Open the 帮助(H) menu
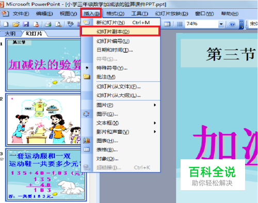 pos(230,13)
